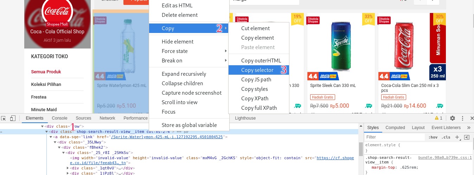
Task: Click the Filter styles input field
Action: (x=394, y=137)
